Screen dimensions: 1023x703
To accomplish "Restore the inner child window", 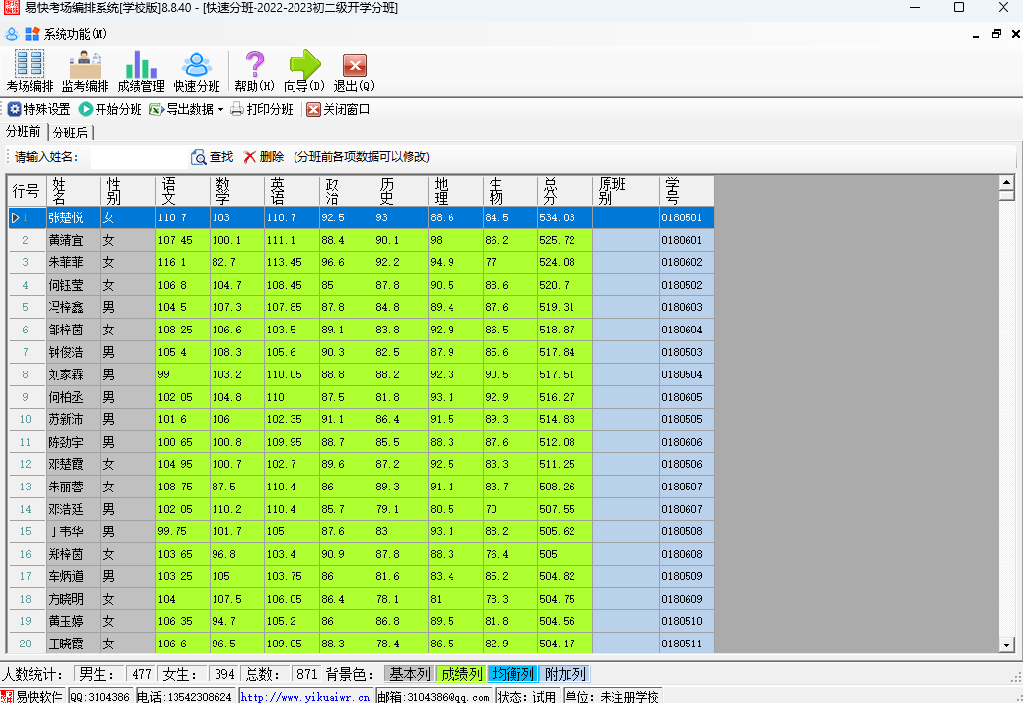I will (997, 34).
